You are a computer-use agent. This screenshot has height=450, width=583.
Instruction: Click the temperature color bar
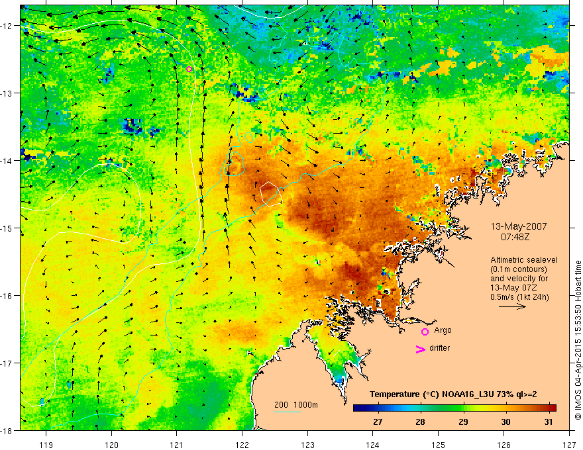click(454, 408)
